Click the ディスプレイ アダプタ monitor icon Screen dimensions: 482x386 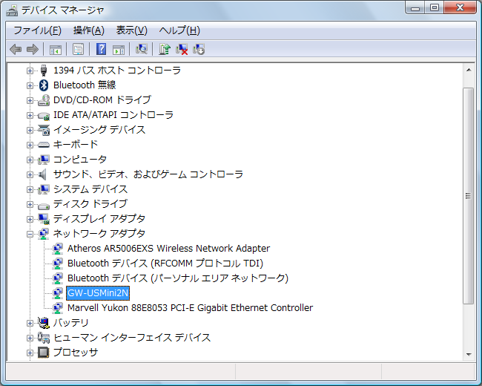(x=44, y=219)
